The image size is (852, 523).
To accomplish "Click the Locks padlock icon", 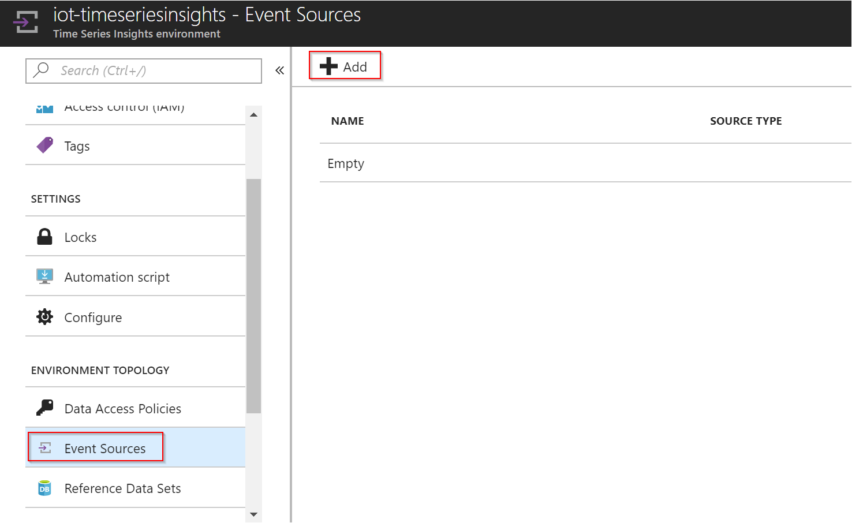I will [44, 237].
